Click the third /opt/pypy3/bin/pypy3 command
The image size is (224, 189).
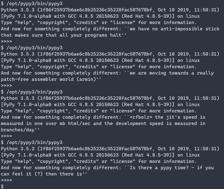click(34, 92)
